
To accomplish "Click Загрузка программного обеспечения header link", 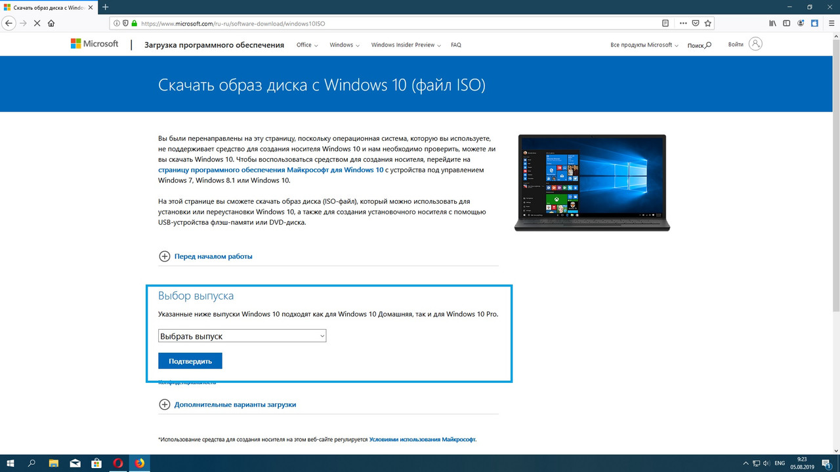I will point(214,45).
